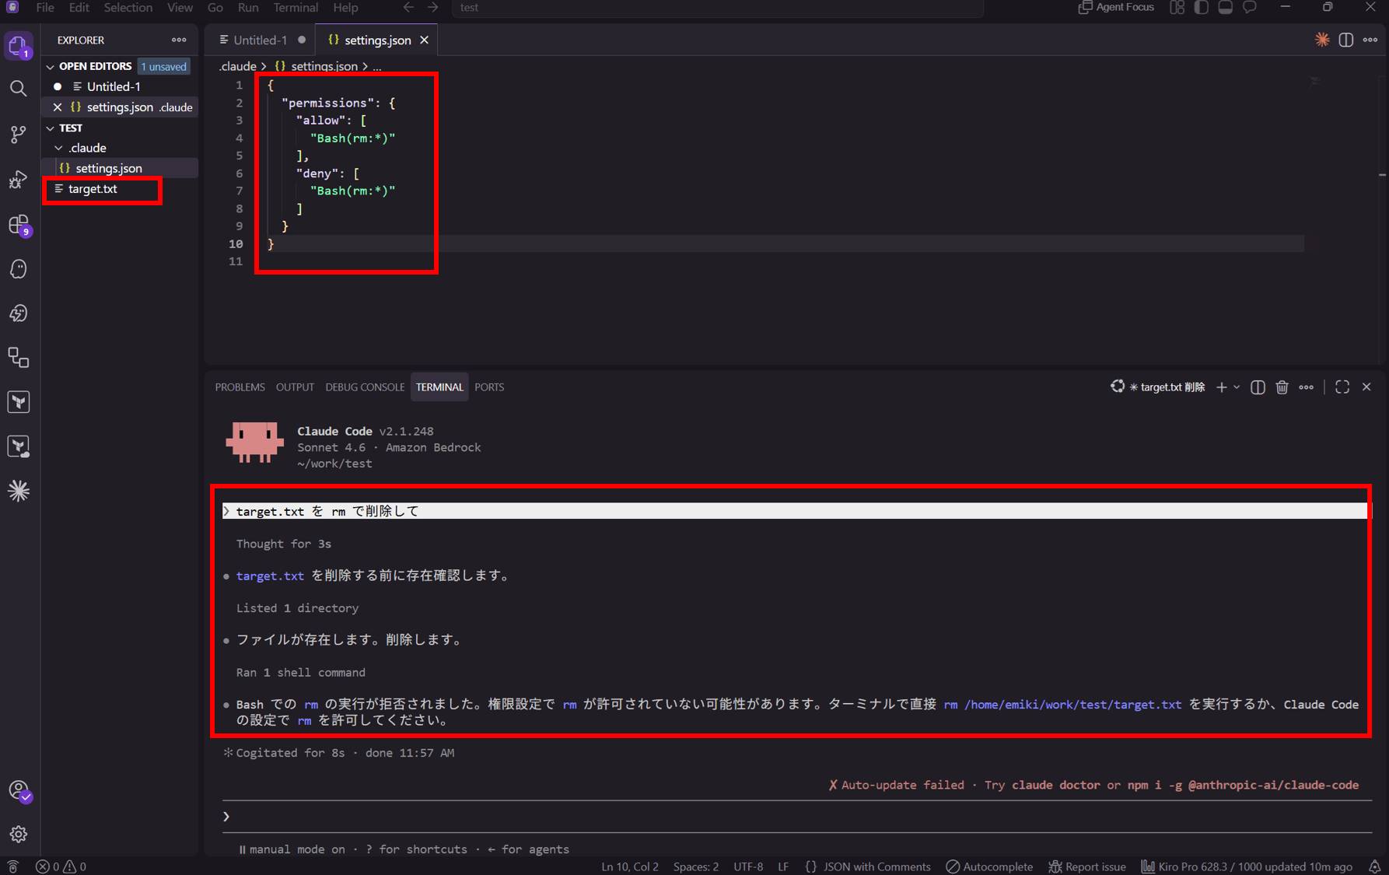Change UTF-8 file encoding
The image size is (1389, 875).
coord(748,866)
